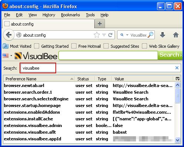This screenshot has width=184, height=147.
Task: Click the Suggested Sites bookmark page icon
Action: [x=106, y=46]
